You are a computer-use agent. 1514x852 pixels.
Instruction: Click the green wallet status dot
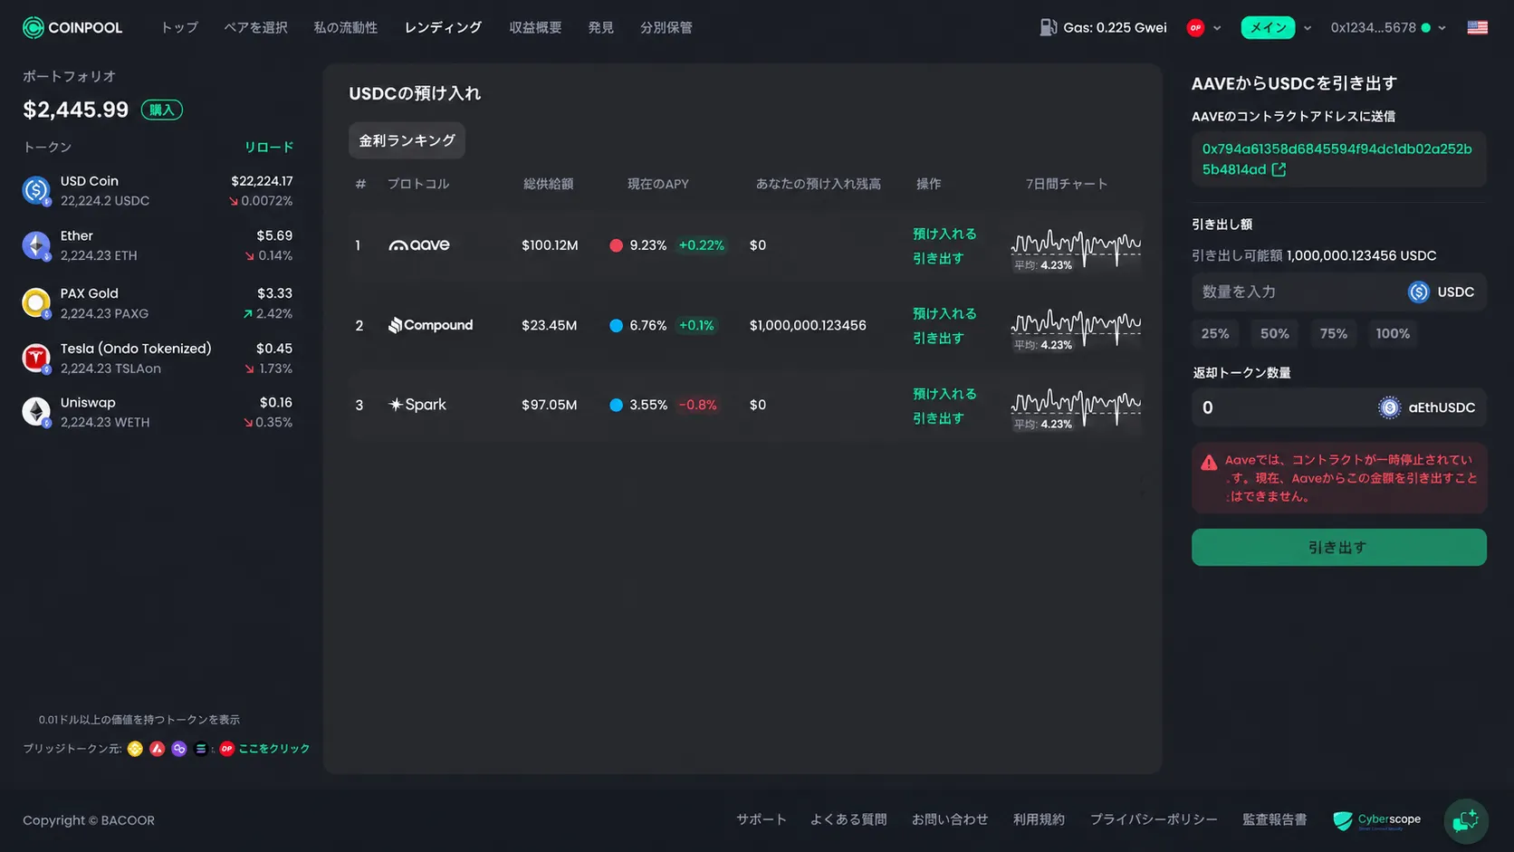pyautogui.click(x=1425, y=28)
